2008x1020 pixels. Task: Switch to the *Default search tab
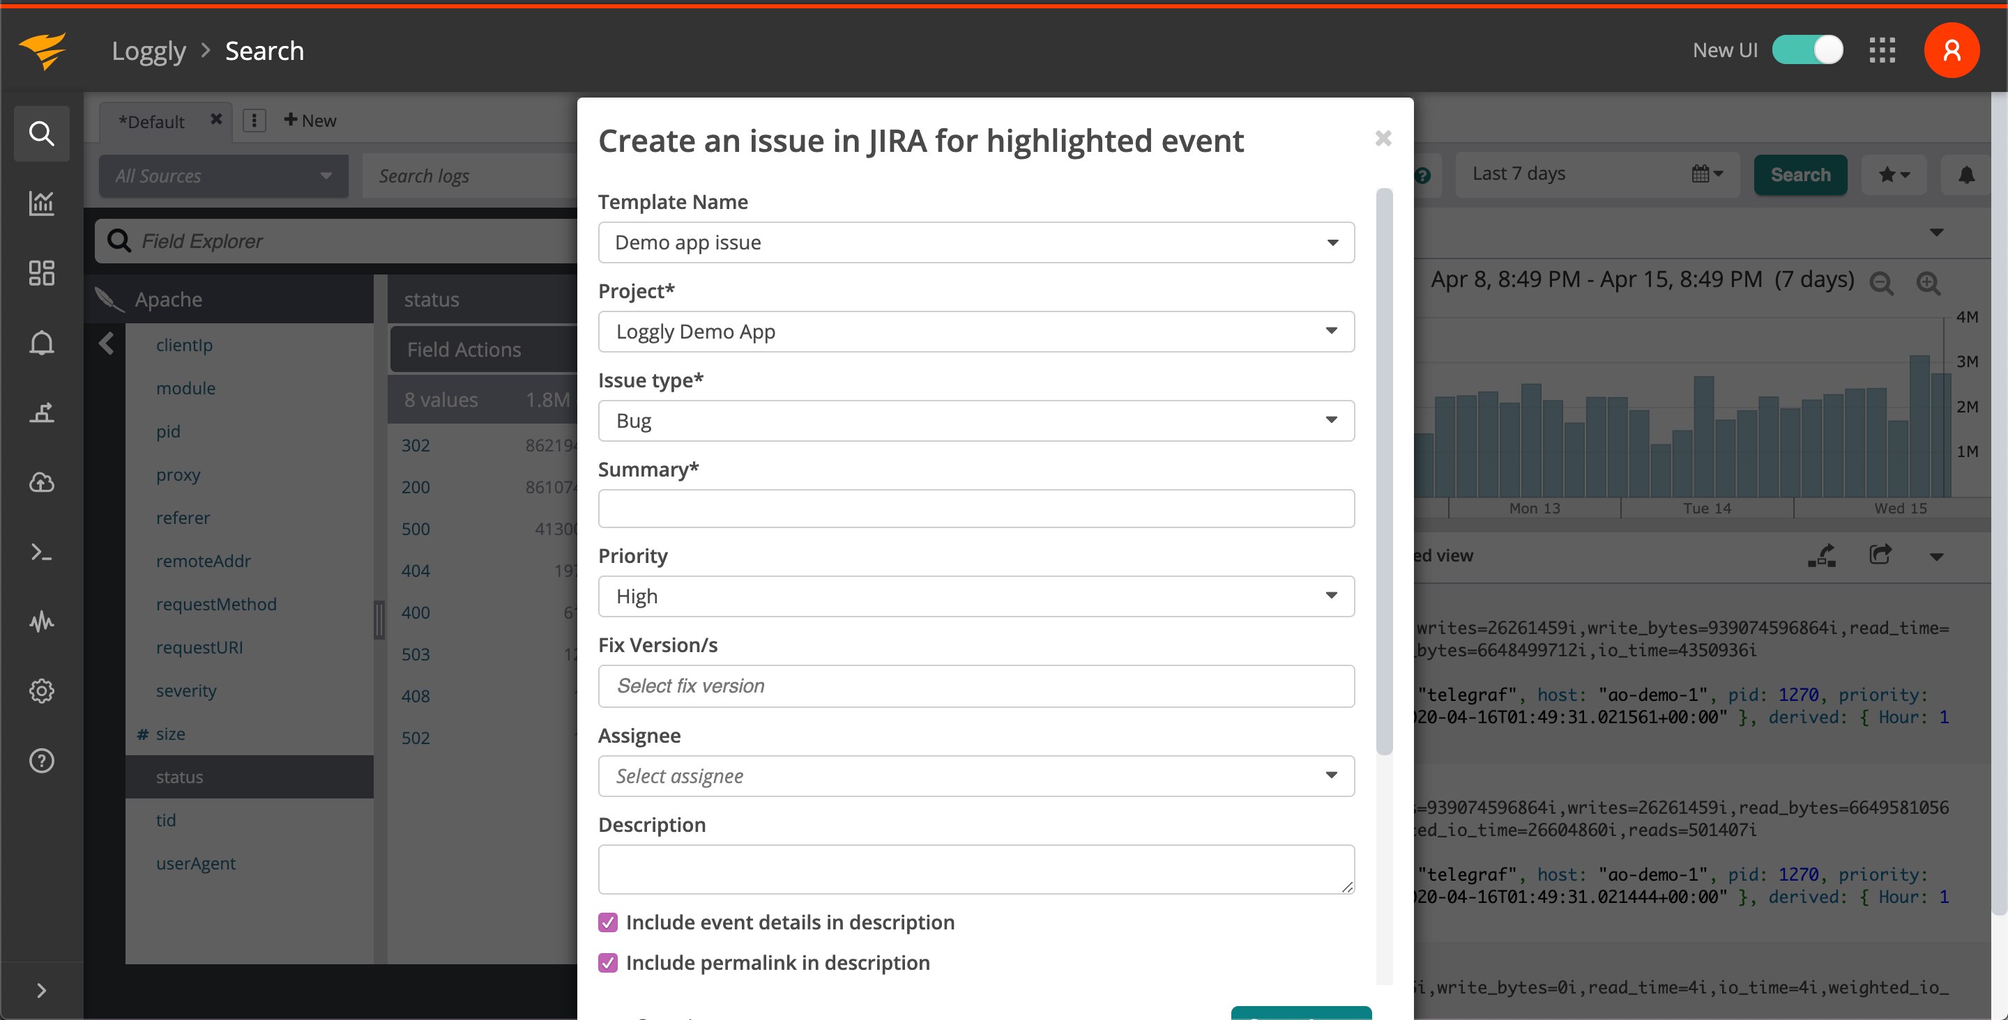coord(153,121)
